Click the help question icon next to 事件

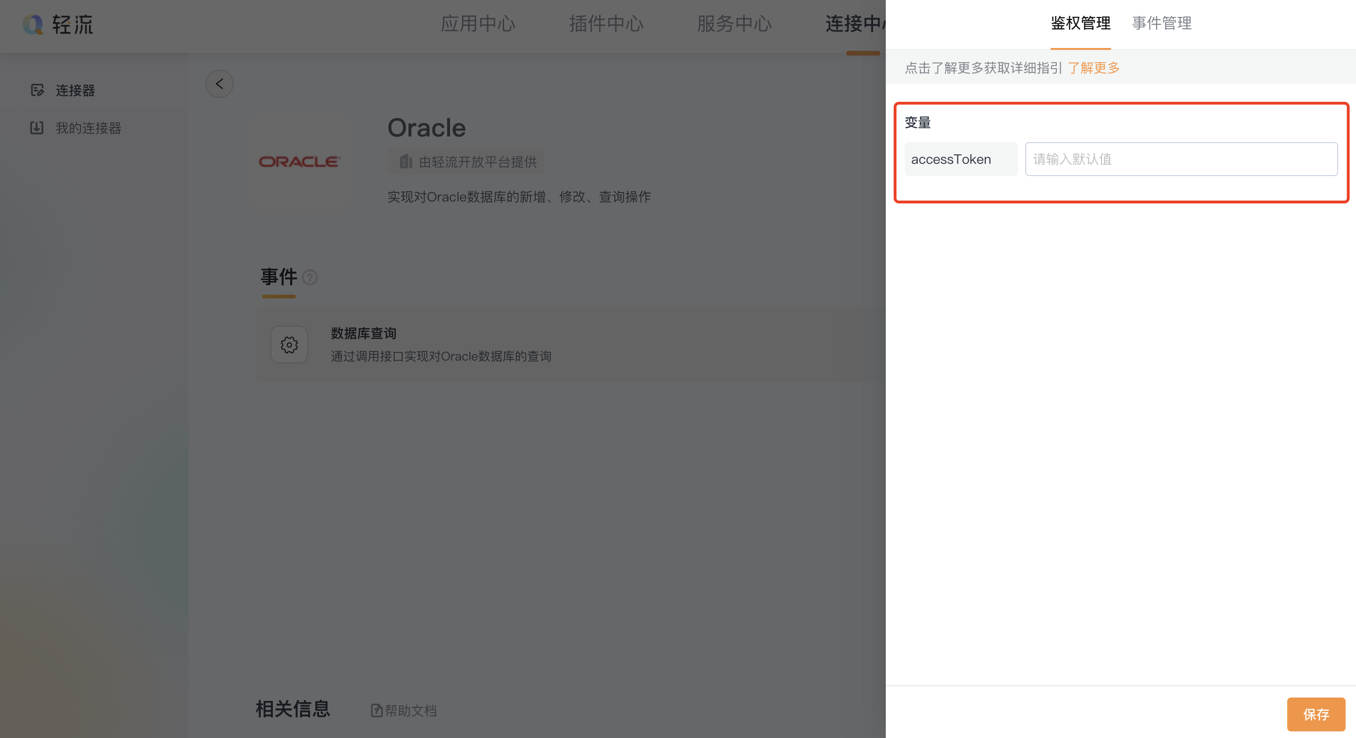310,277
